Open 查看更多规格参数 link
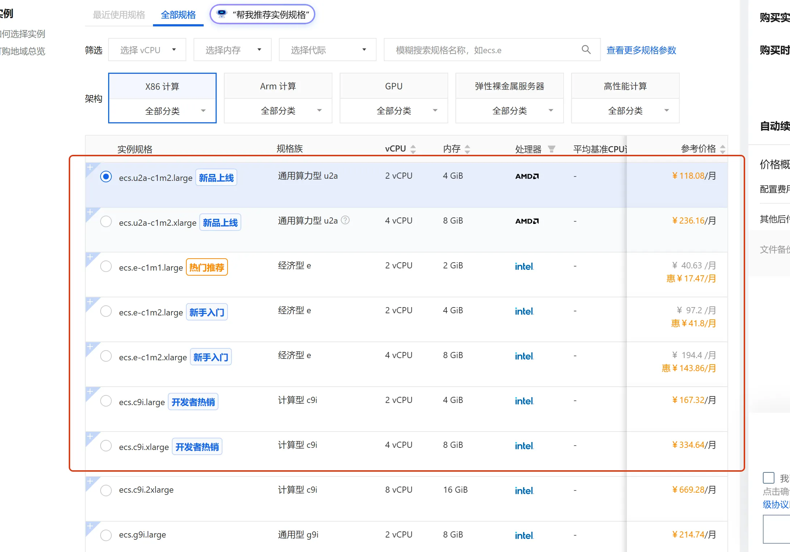The height and width of the screenshot is (552, 790). (x=641, y=50)
